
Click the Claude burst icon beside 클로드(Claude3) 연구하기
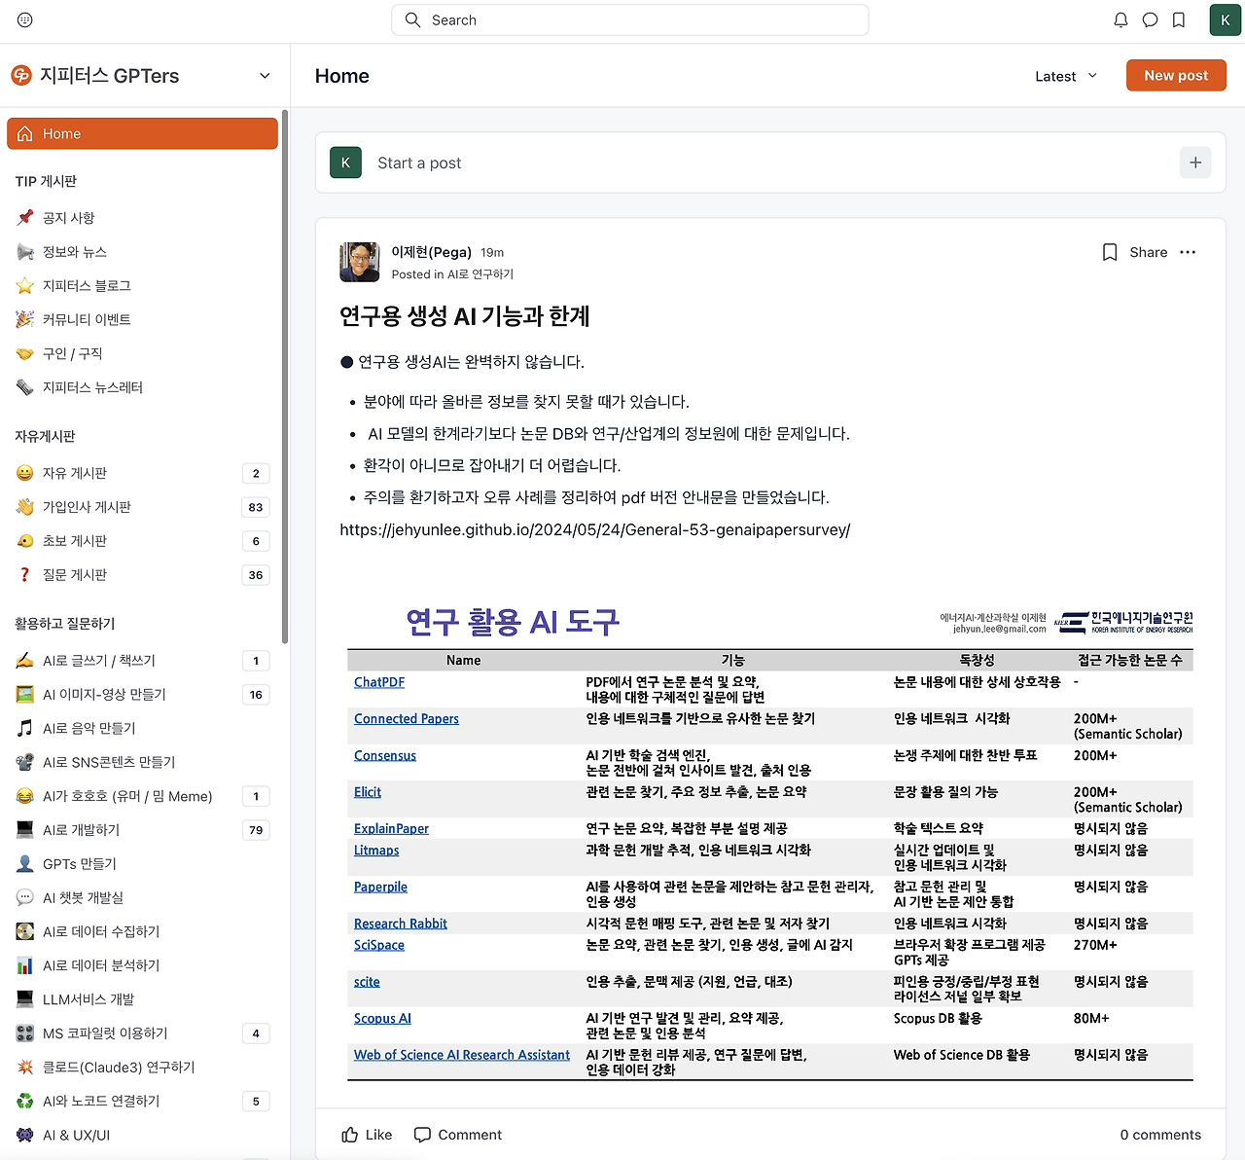pyautogui.click(x=25, y=1067)
